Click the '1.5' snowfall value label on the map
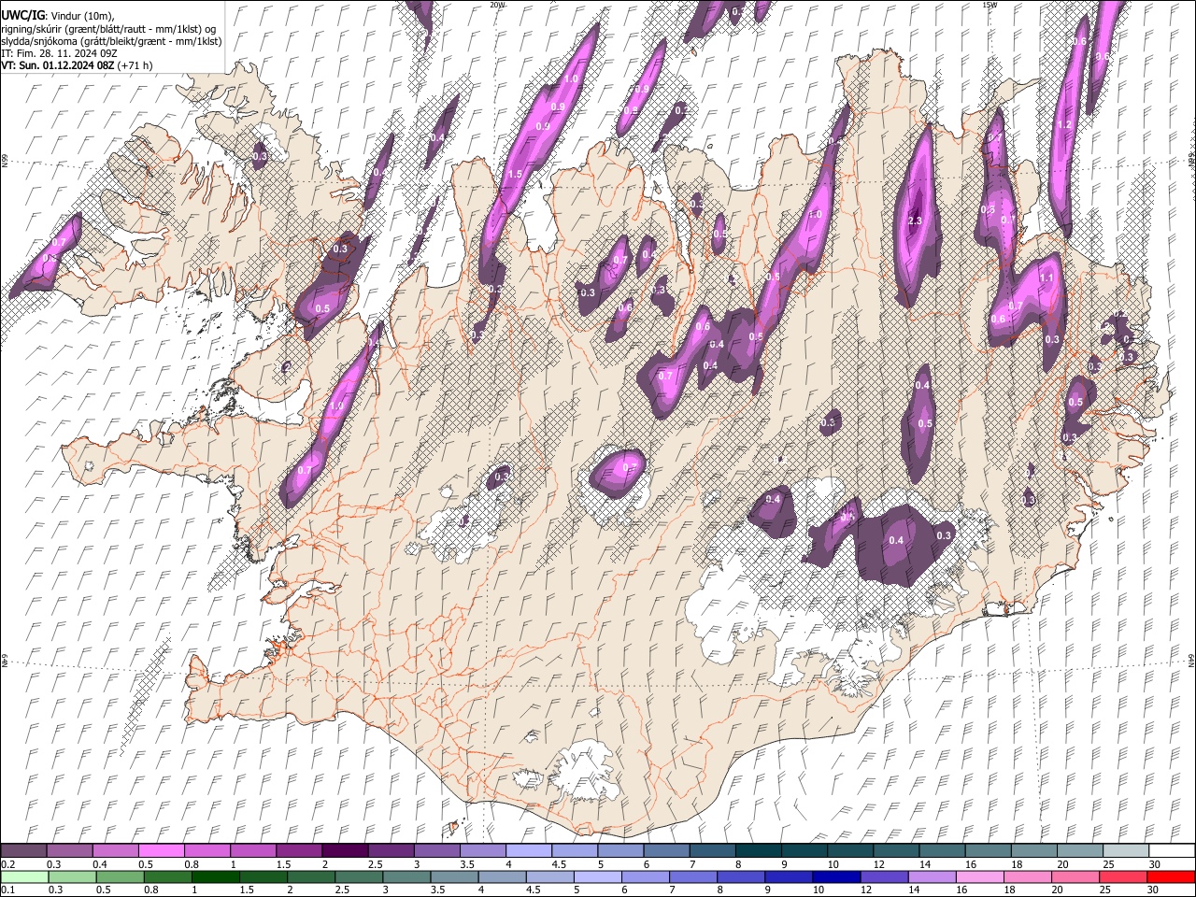This screenshot has height=897, width=1196. (515, 175)
